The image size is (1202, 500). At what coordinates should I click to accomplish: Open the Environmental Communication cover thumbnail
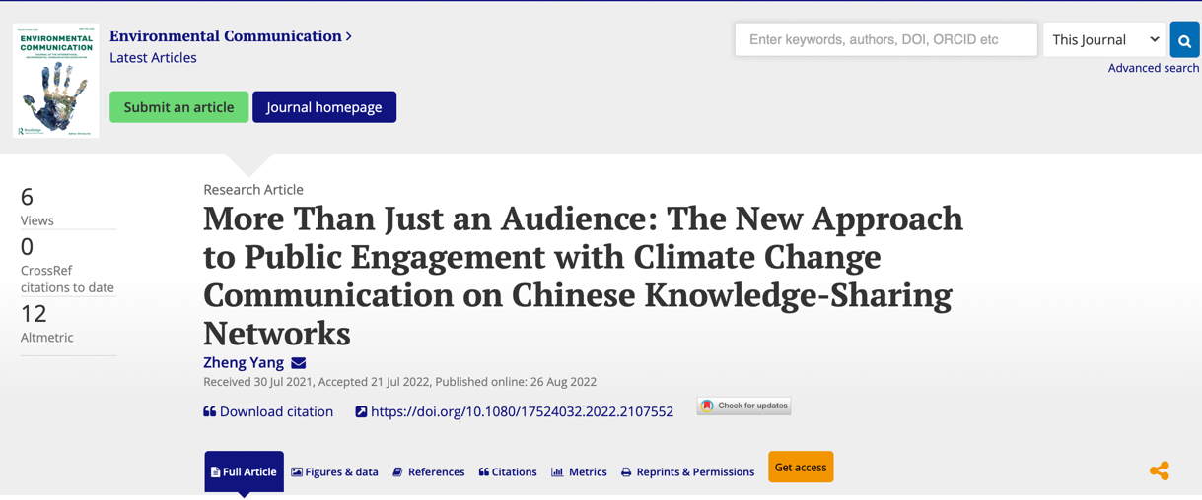pos(56,81)
